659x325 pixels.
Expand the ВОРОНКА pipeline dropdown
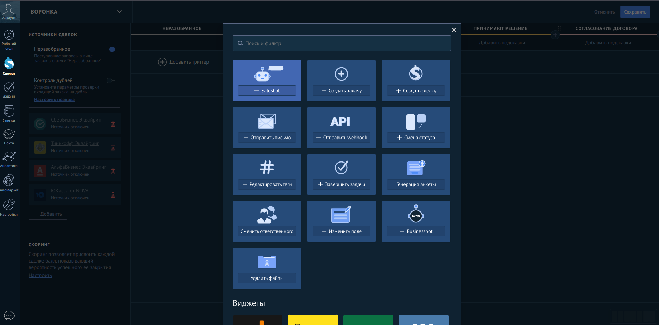click(x=119, y=12)
